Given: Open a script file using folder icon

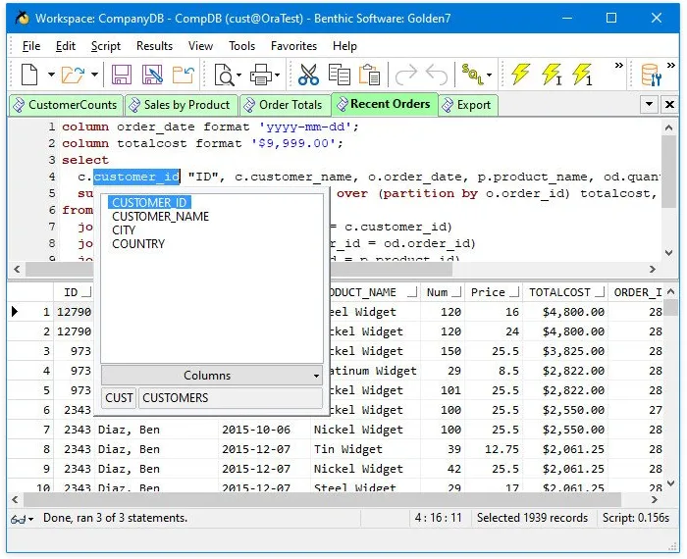Looking at the screenshot, I should (x=73, y=75).
